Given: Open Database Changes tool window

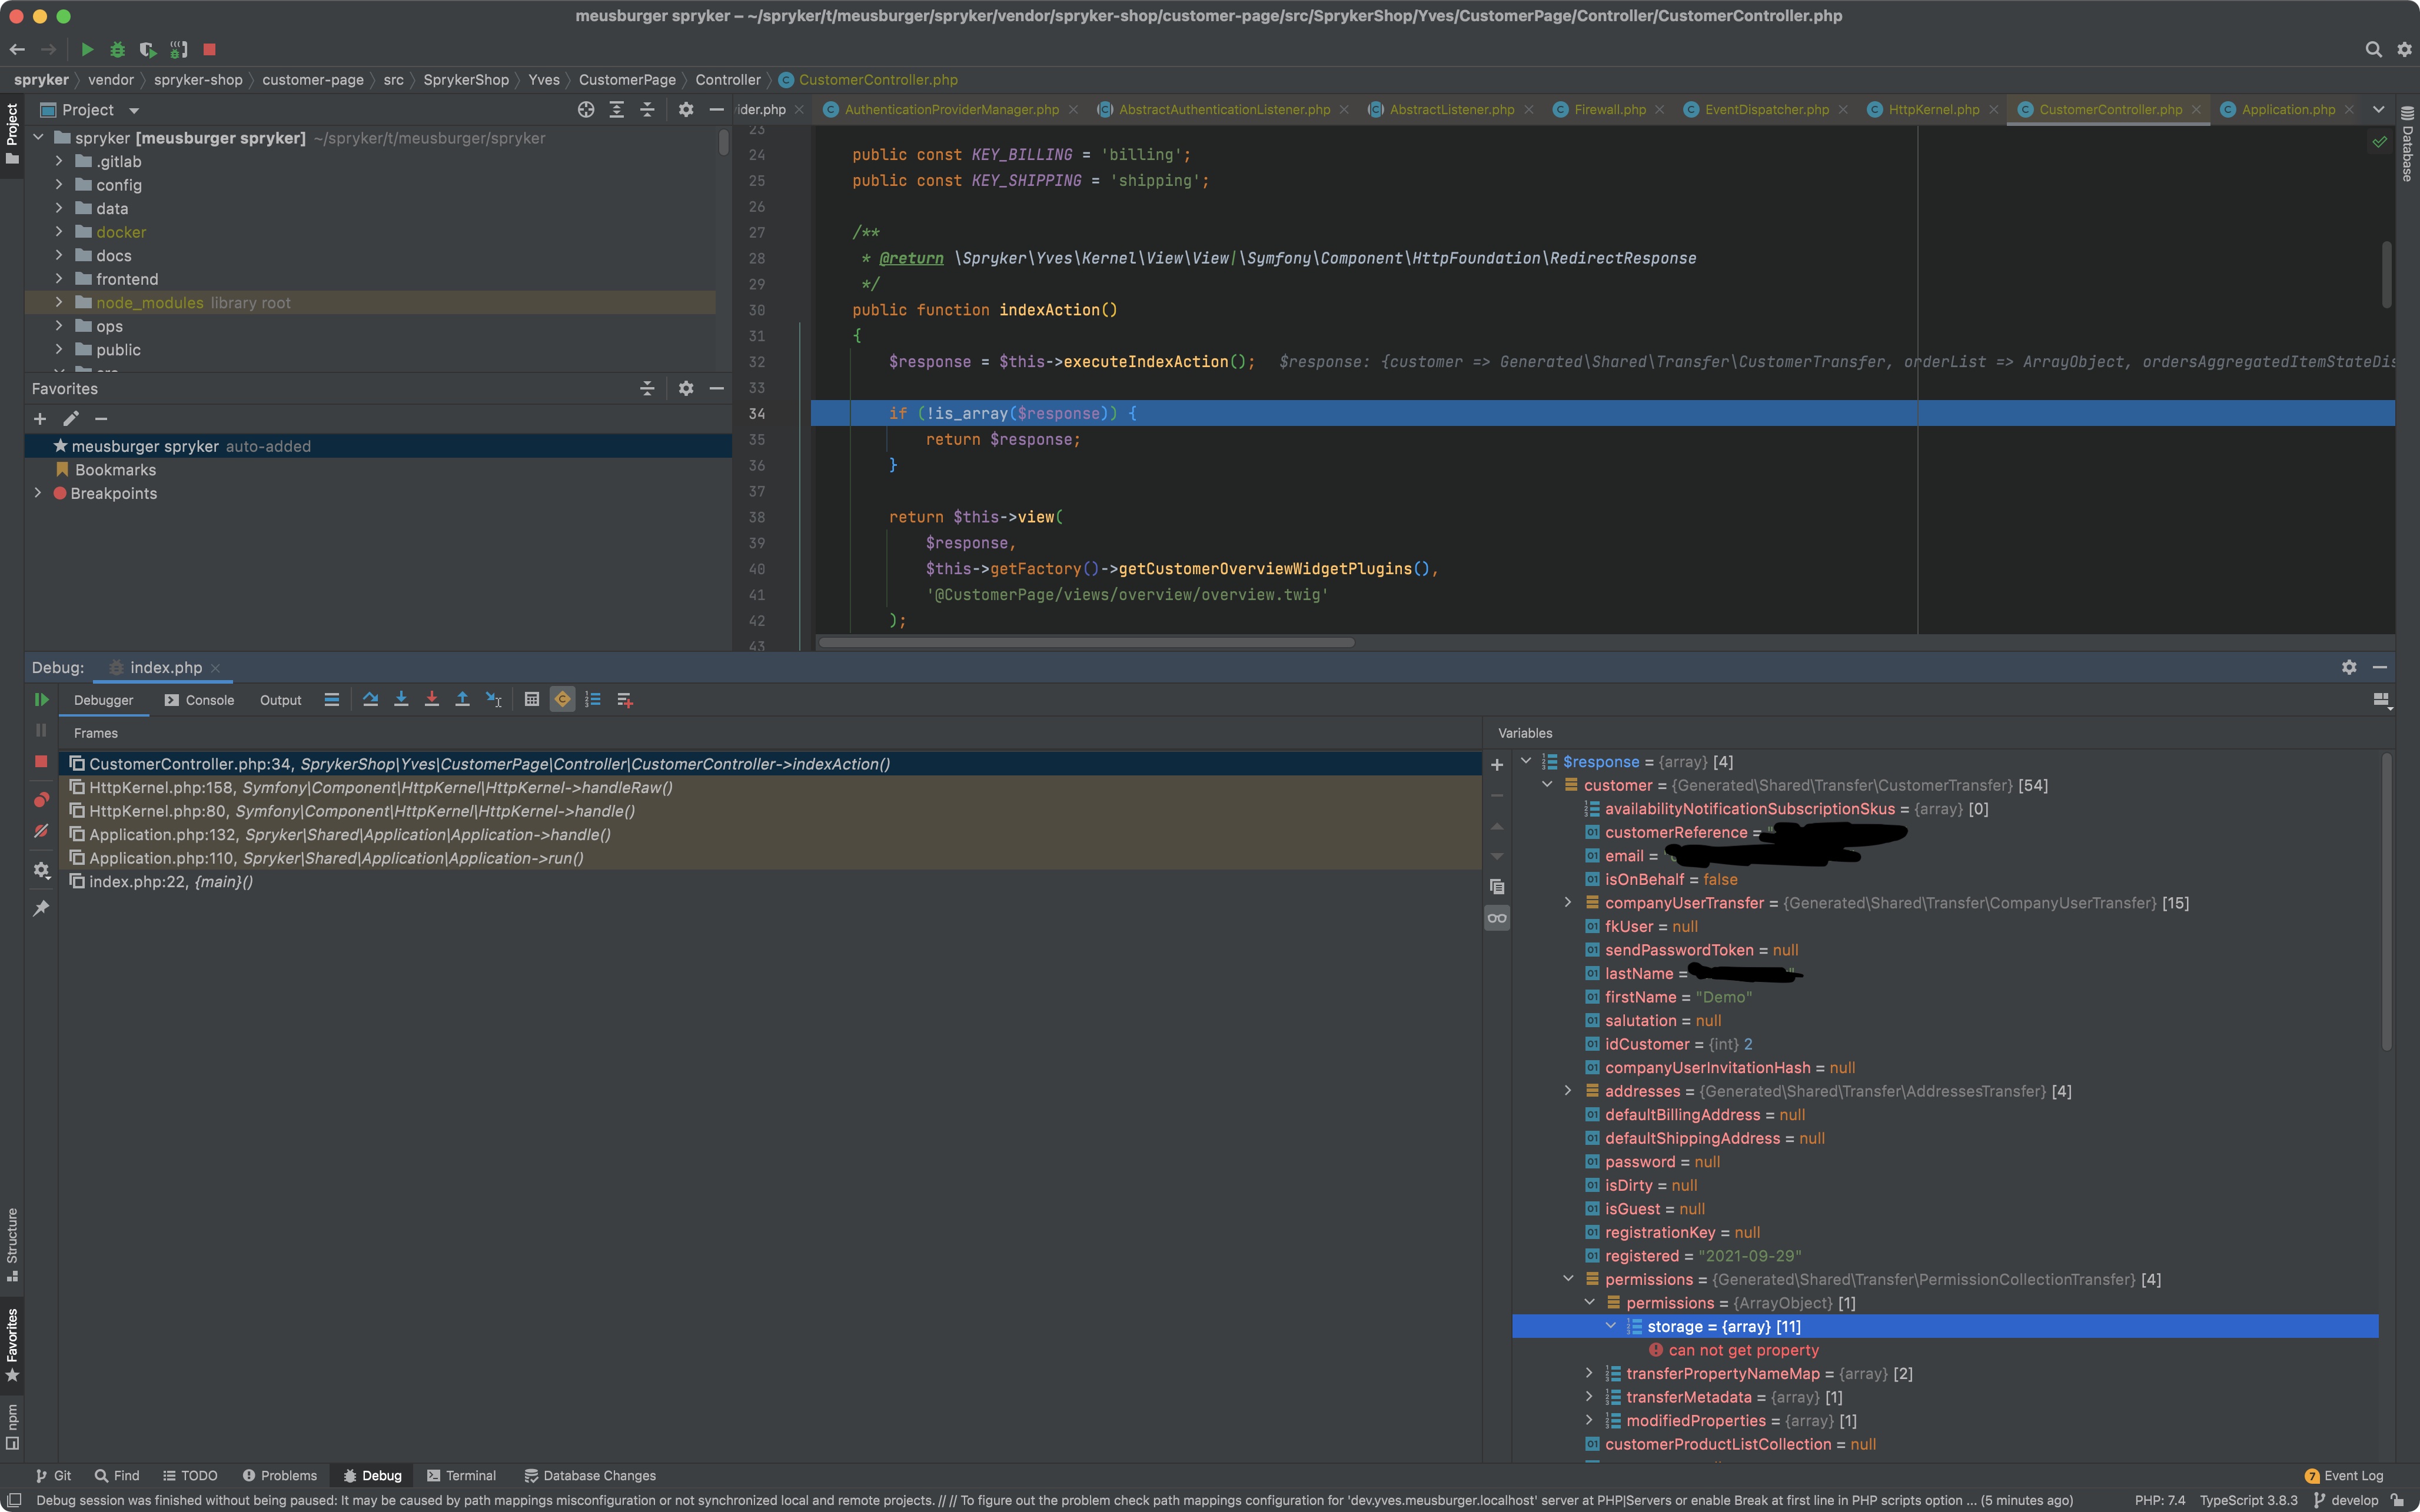Looking at the screenshot, I should tap(590, 1475).
